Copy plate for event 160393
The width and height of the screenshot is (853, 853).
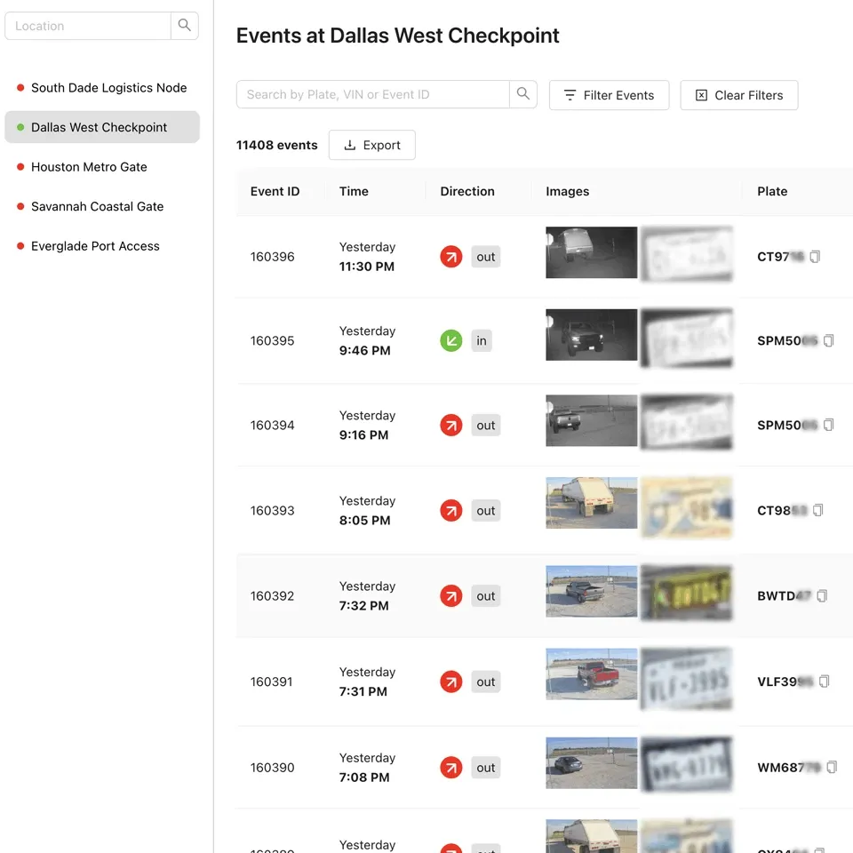pyautogui.click(x=818, y=510)
